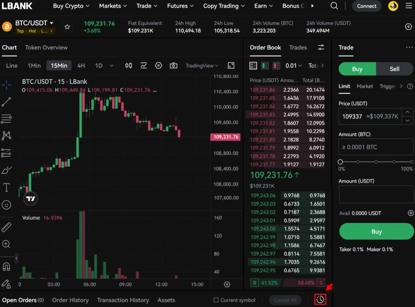The image size is (415, 307).
Task: Select the 4H timeframe
Action: pyautogui.click(x=81, y=66)
